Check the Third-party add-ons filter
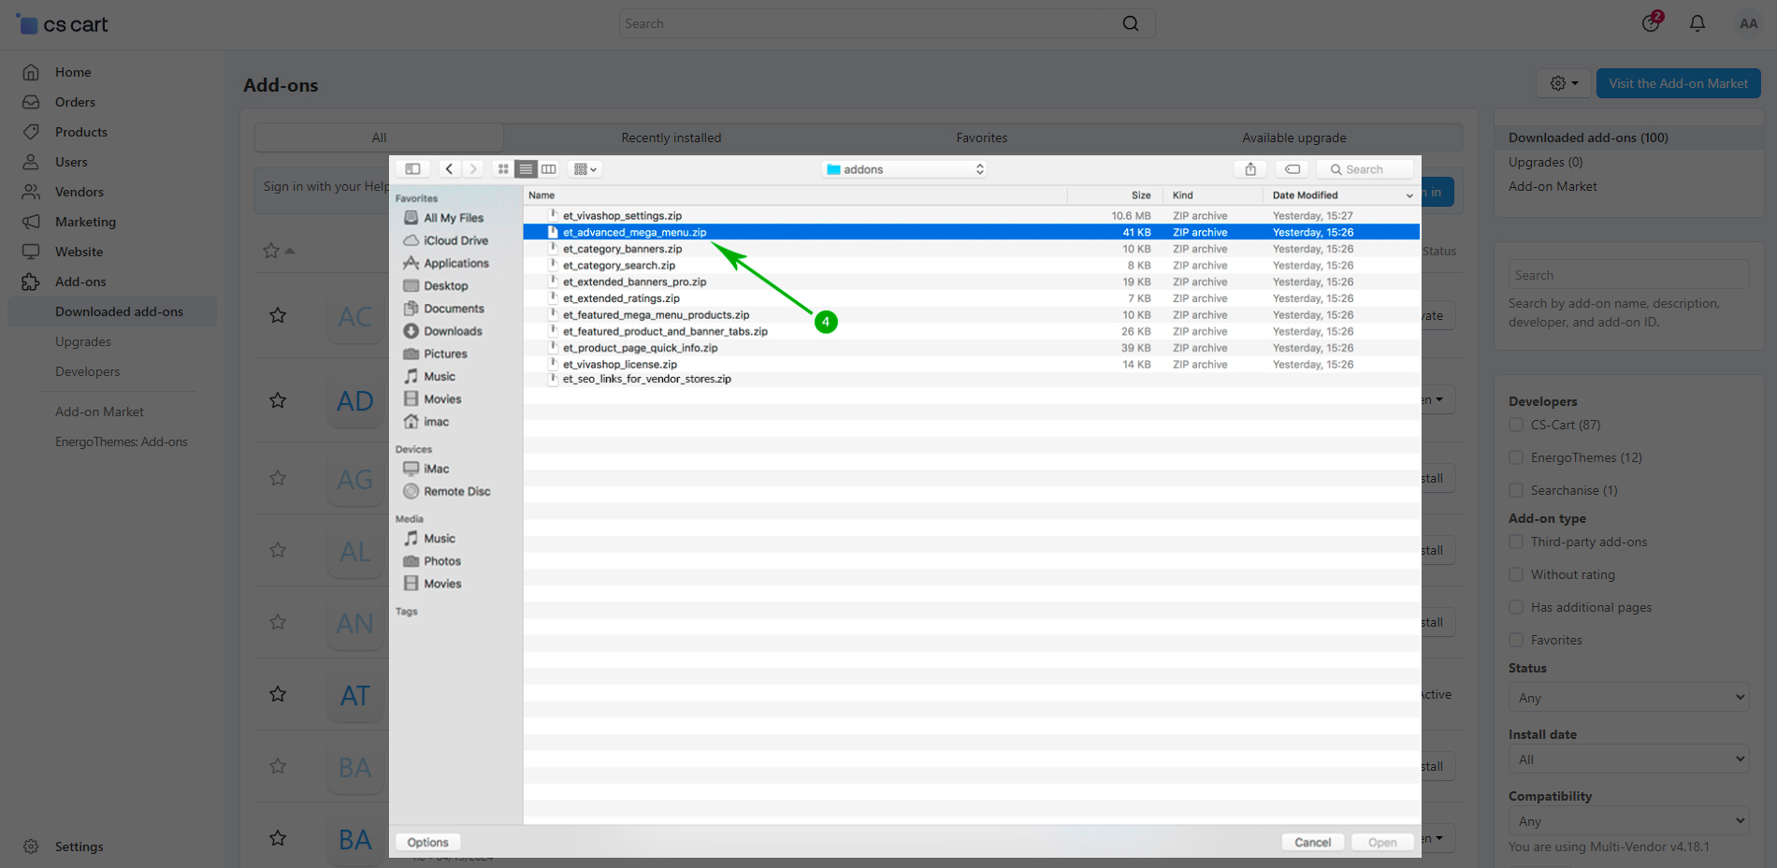Image resolution: width=1777 pixels, height=868 pixels. point(1516,542)
